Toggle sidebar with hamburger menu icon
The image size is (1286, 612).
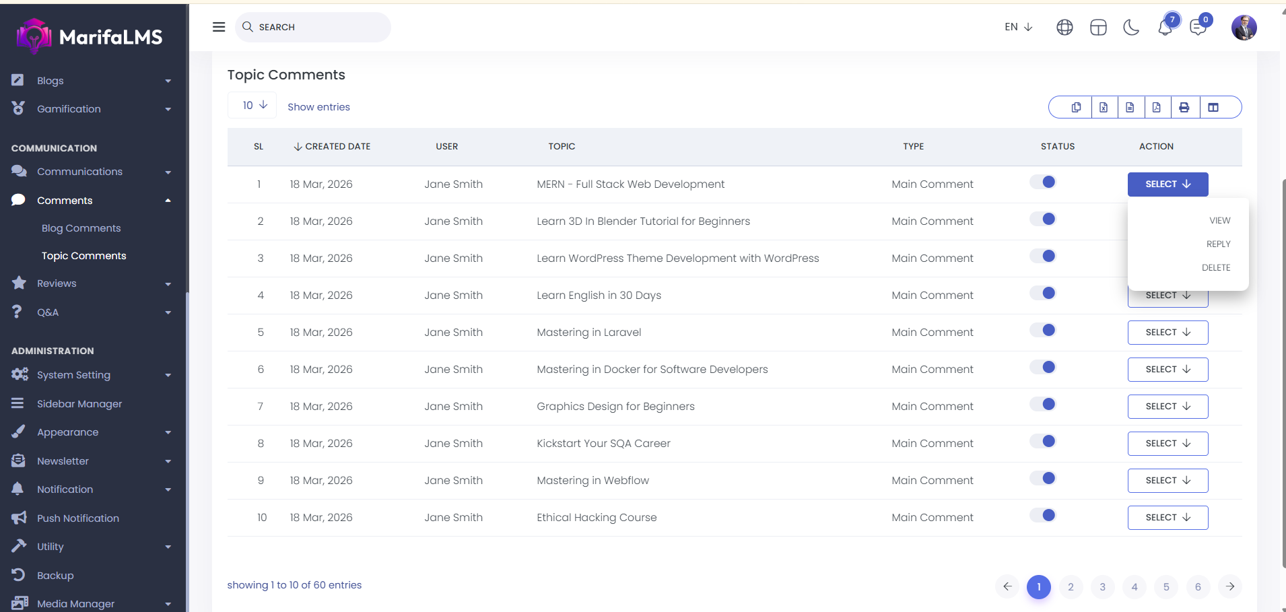[219, 27]
